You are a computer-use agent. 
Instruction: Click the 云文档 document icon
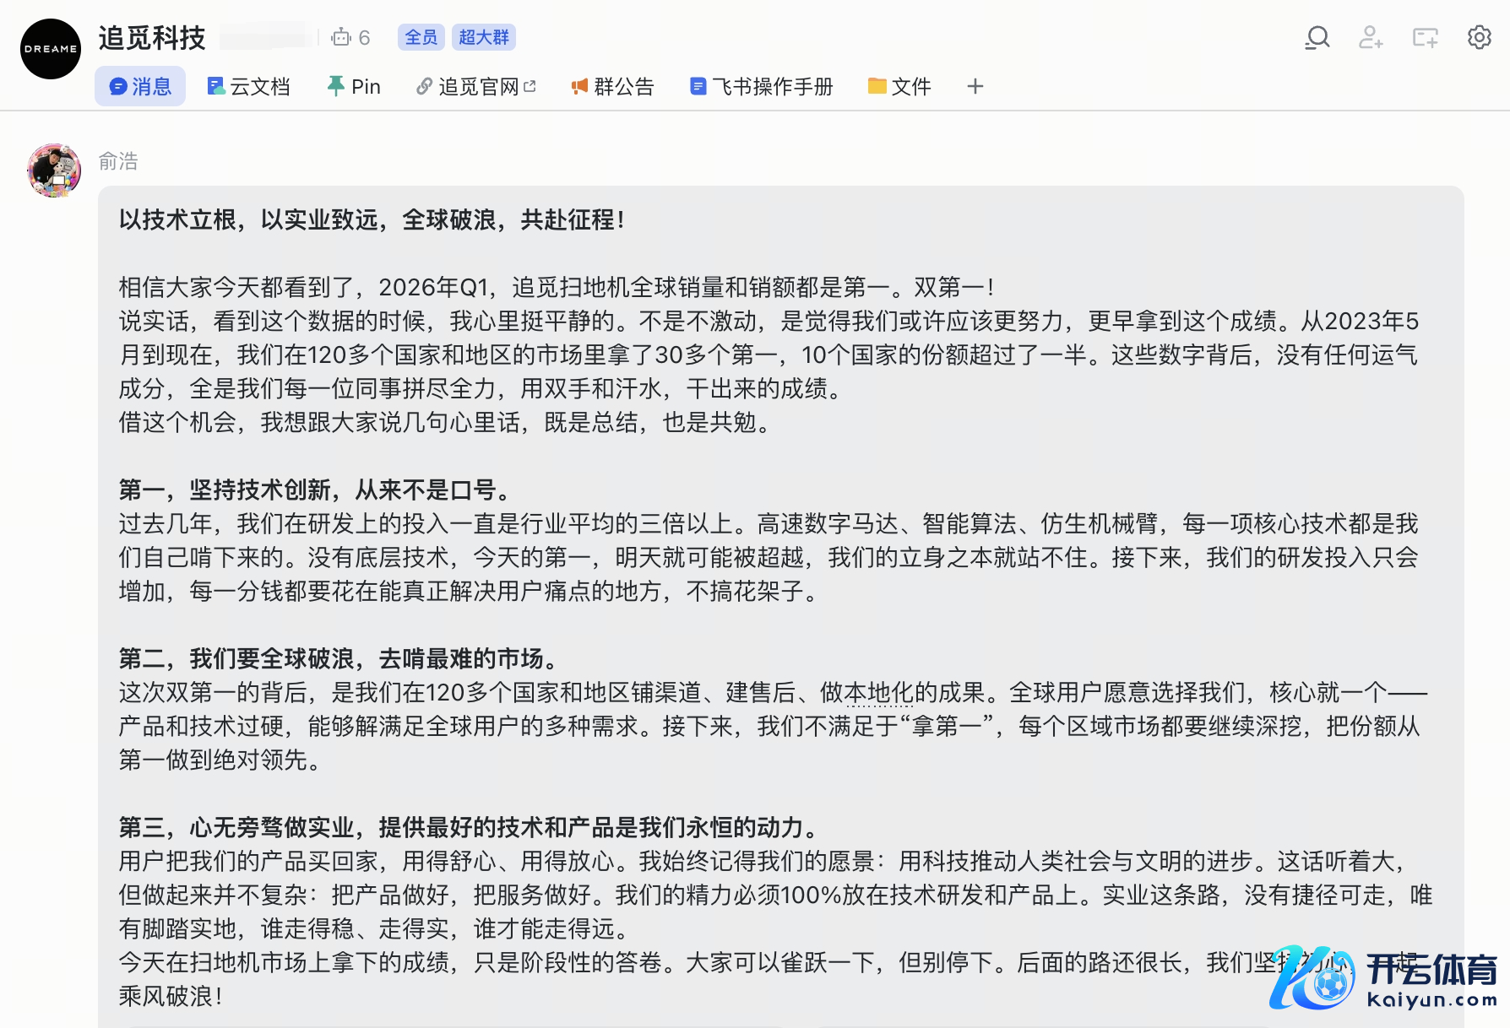click(216, 86)
